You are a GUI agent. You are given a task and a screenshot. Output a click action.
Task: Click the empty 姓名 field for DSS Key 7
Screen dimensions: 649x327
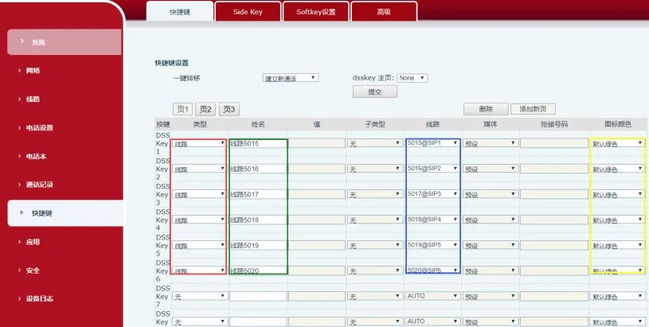257,296
